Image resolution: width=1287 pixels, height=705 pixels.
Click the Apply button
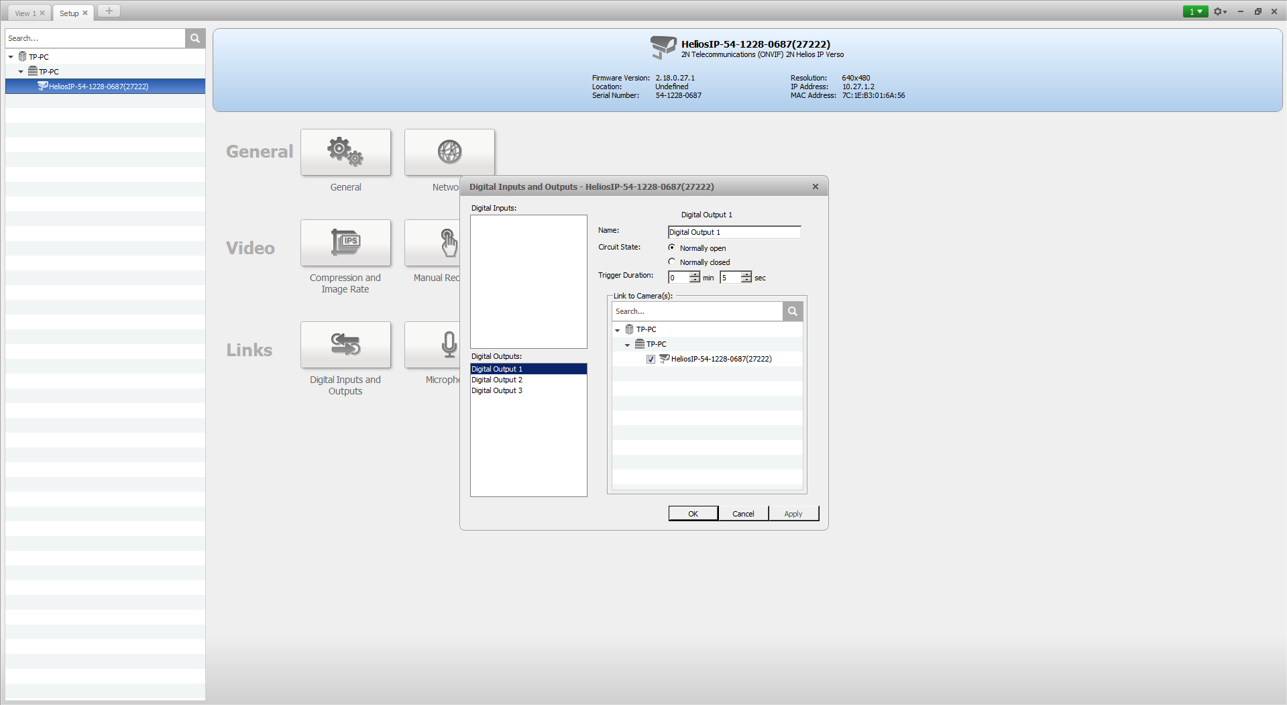(793, 514)
